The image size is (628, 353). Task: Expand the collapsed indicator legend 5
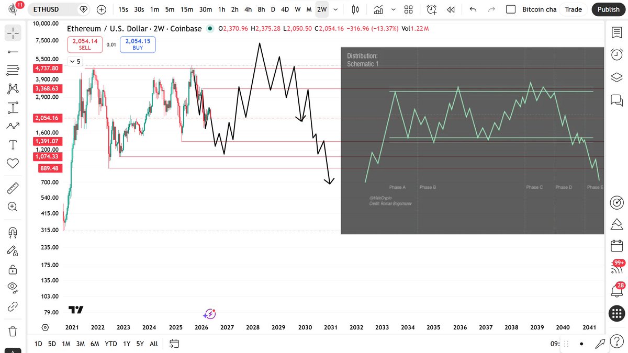[x=75, y=61]
